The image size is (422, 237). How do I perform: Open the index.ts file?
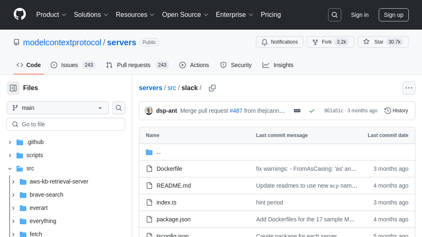point(166,202)
